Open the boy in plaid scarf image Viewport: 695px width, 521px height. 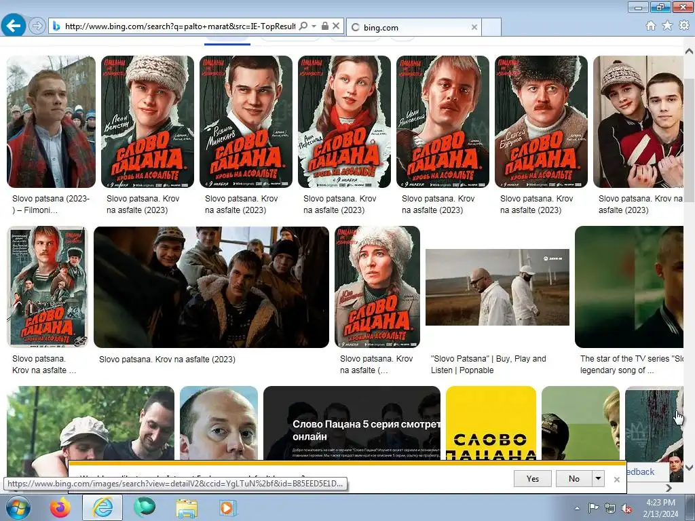[51, 122]
